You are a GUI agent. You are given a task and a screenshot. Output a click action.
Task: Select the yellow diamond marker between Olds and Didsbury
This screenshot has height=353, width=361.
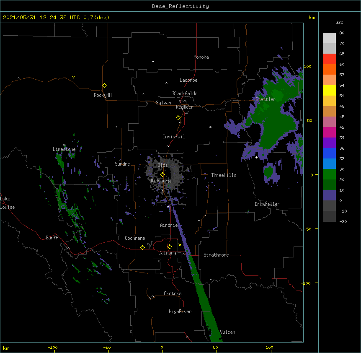click(162, 175)
